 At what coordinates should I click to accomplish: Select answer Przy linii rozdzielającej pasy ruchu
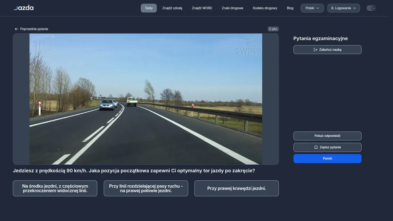(146, 188)
